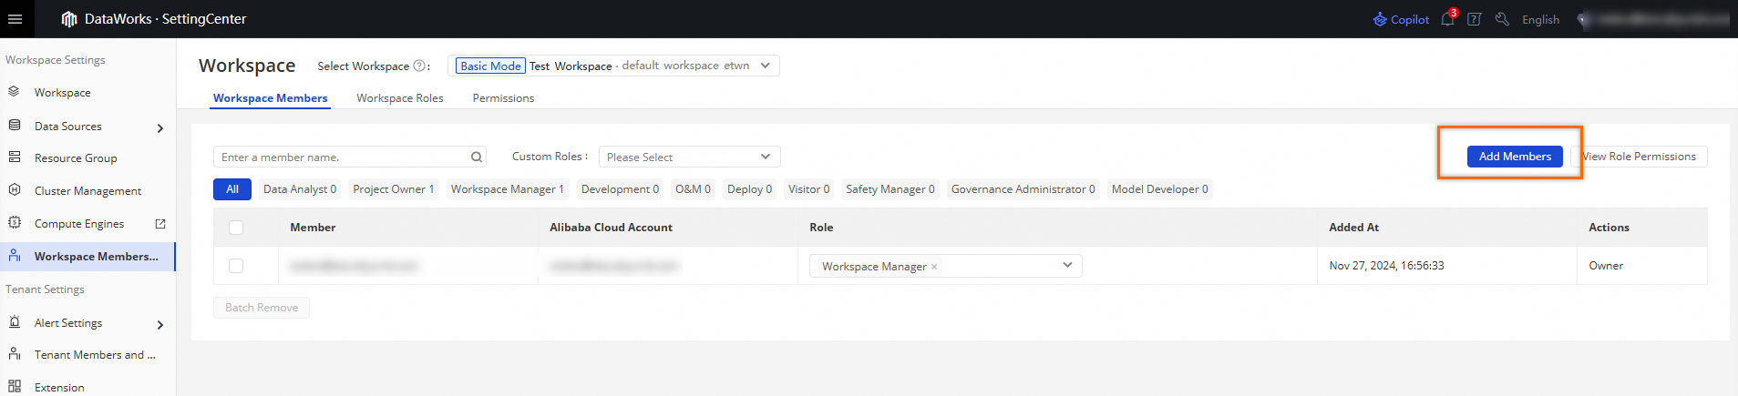Click the Cluster Management sidebar icon

(15, 190)
